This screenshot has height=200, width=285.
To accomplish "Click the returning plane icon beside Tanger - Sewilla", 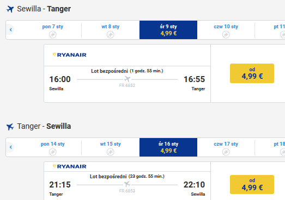I will pyautogui.click(x=10, y=127).
